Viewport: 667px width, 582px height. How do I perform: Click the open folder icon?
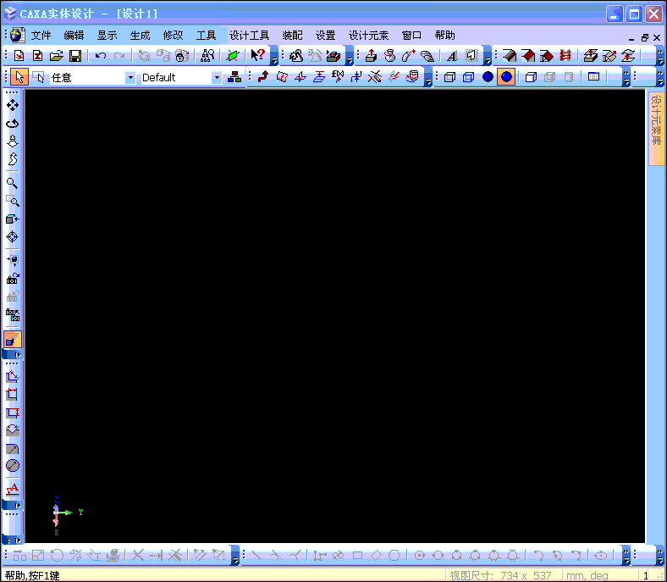pos(57,56)
